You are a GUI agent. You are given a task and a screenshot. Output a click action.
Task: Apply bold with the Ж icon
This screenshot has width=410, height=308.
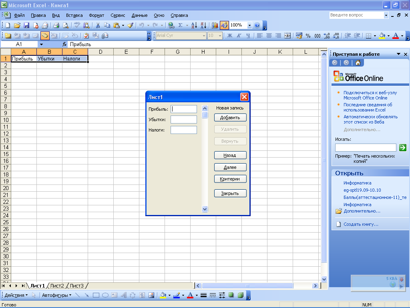(229, 36)
